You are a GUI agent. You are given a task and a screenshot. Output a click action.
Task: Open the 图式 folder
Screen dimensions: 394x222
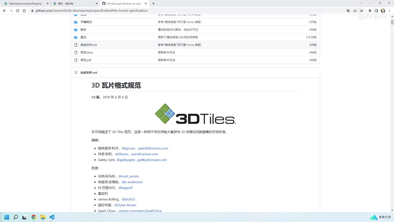[x=83, y=37]
